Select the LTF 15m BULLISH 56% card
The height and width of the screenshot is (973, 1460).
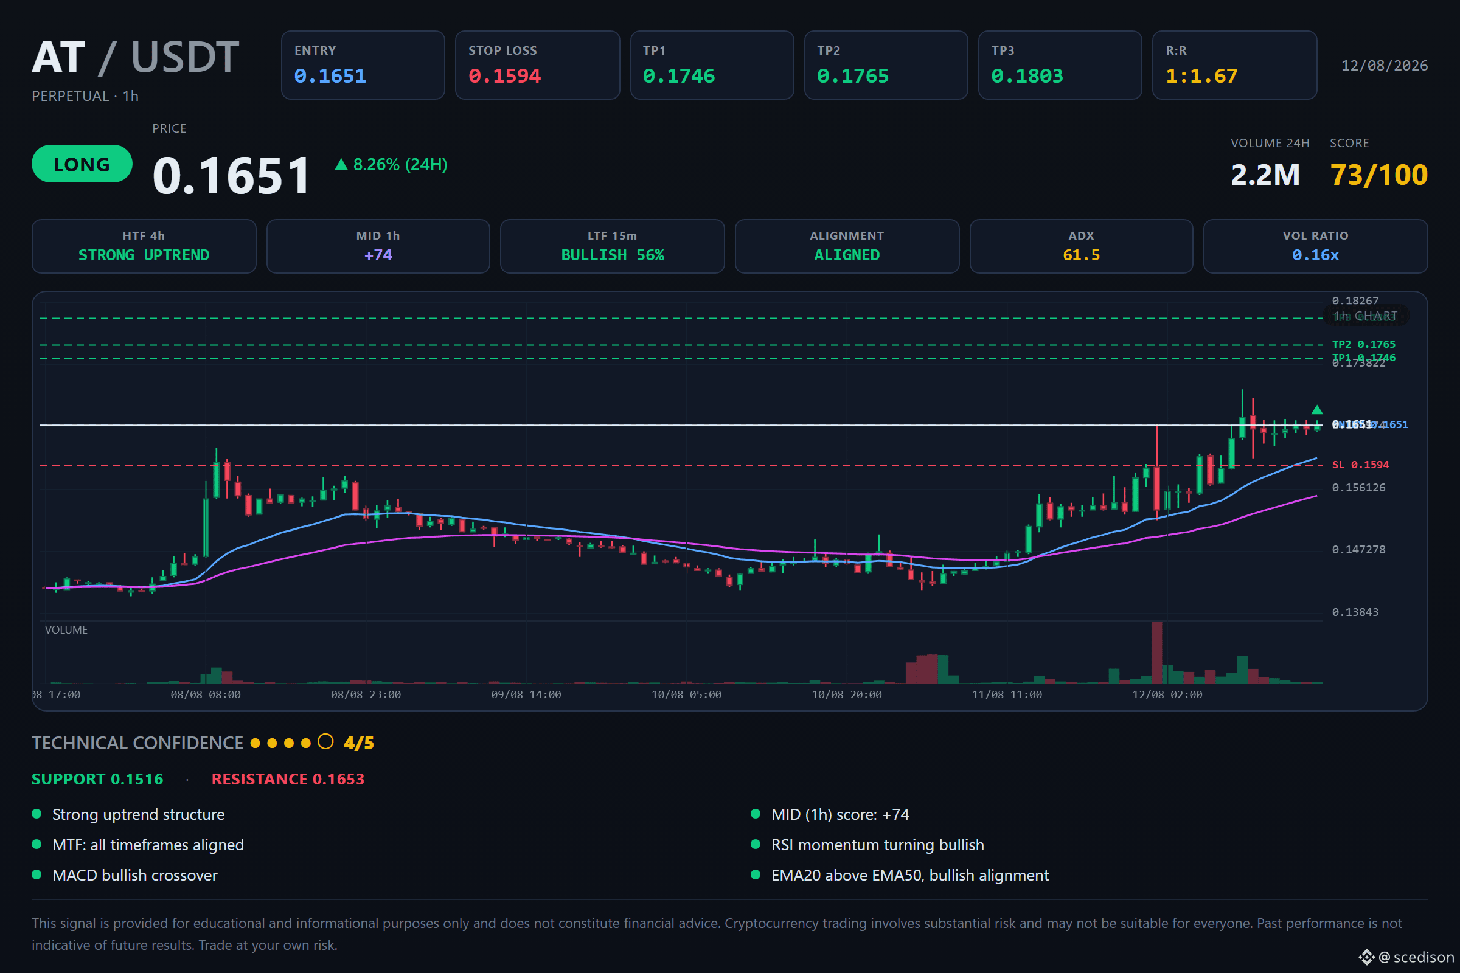(613, 246)
